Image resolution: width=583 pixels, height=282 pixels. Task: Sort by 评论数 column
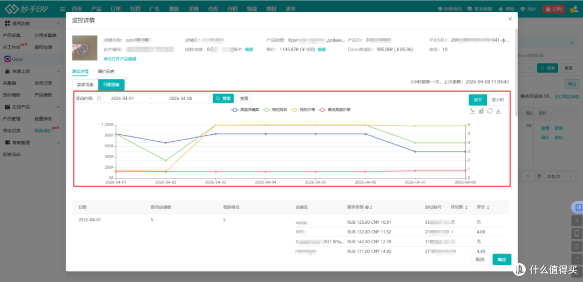pyautogui.click(x=466, y=207)
